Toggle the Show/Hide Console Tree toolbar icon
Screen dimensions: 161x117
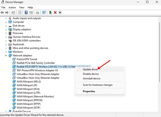(13, 13)
